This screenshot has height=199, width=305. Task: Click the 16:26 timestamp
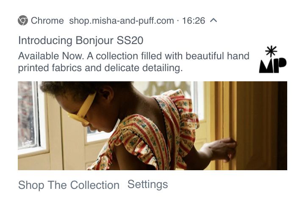(x=193, y=21)
